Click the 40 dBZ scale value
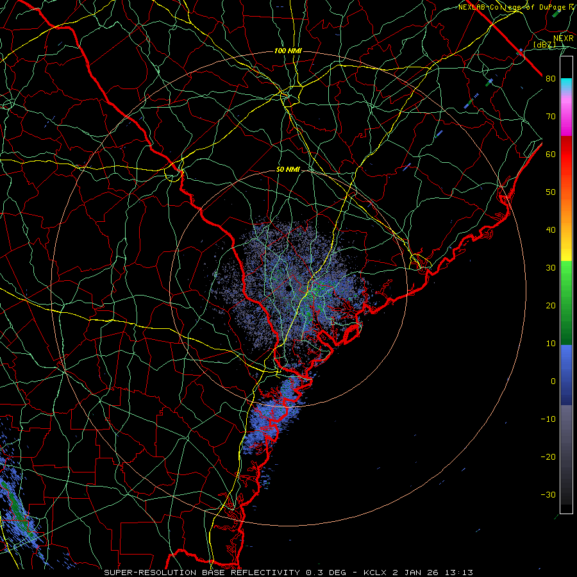This screenshot has height=577, width=577. coord(551,230)
